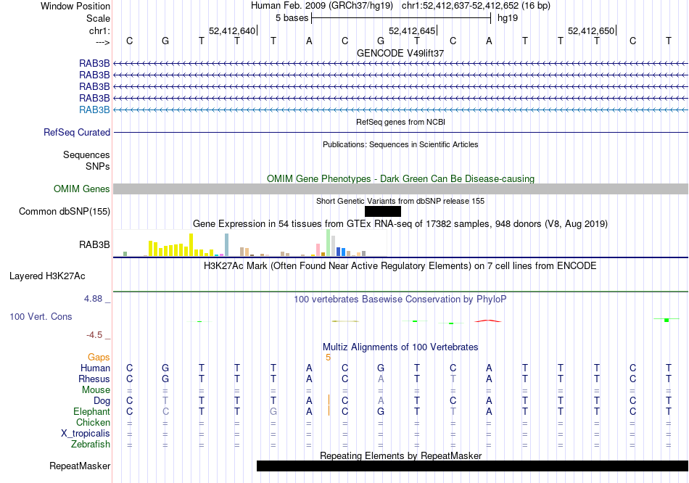This screenshot has width=689, height=483.
Task: Select the Rhesus alignment row label
Action: (94, 379)
